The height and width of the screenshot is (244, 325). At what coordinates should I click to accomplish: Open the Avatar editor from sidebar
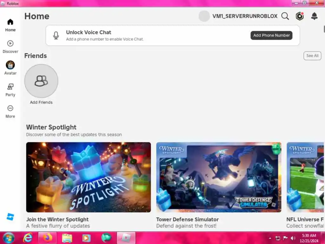[10, 68]
